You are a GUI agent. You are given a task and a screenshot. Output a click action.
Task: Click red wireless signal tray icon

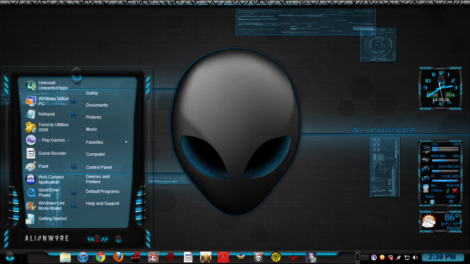point(390,258)
